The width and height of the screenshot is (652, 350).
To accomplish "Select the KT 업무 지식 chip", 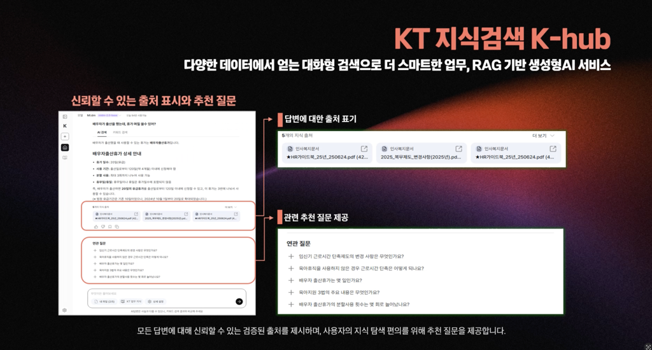I will 131,302.
